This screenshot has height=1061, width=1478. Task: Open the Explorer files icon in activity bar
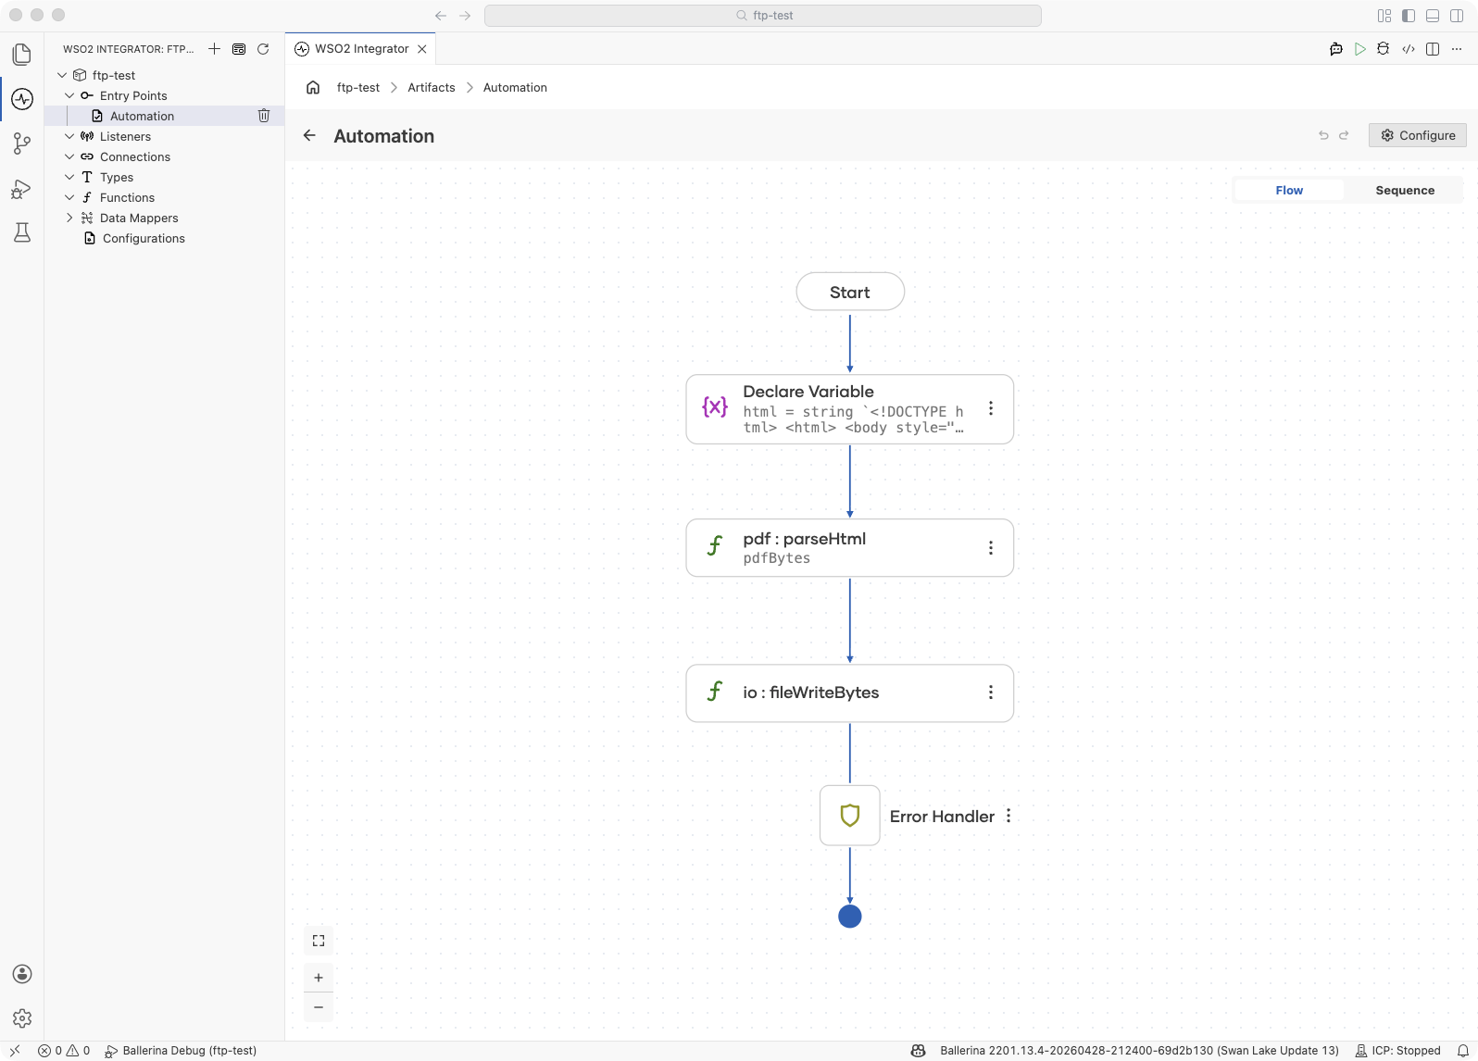[22, 55]
